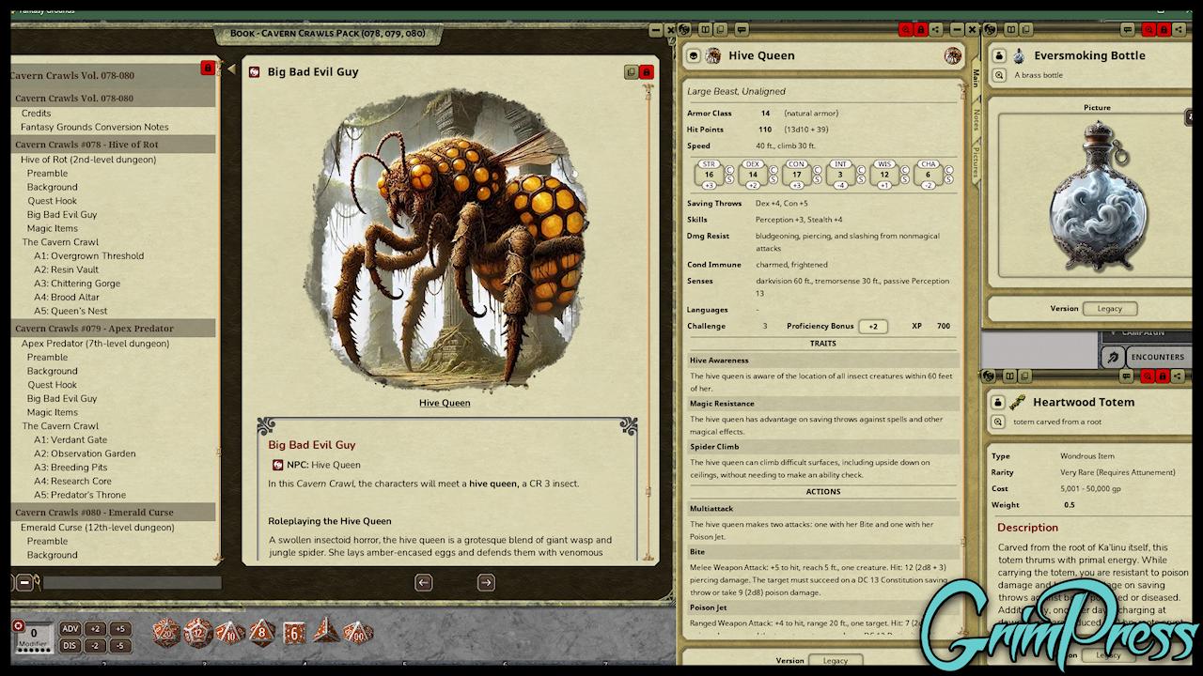Click the Big Bad Evil Guy link icon
This screenshot has width=1203, height=676.
(x=254, y=72)
